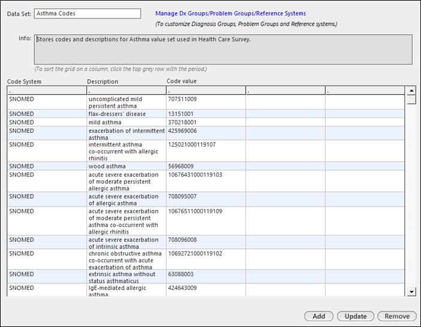Sort grid by Code System header row

47,90
